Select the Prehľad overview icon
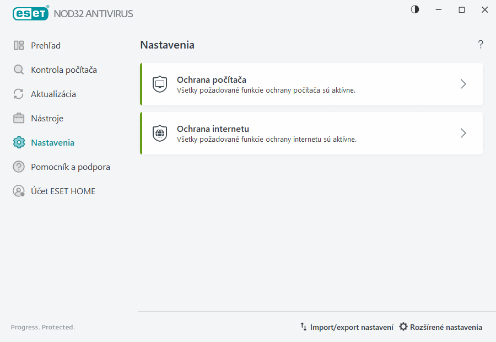This screenshot has width=496, height=342. 18,45
